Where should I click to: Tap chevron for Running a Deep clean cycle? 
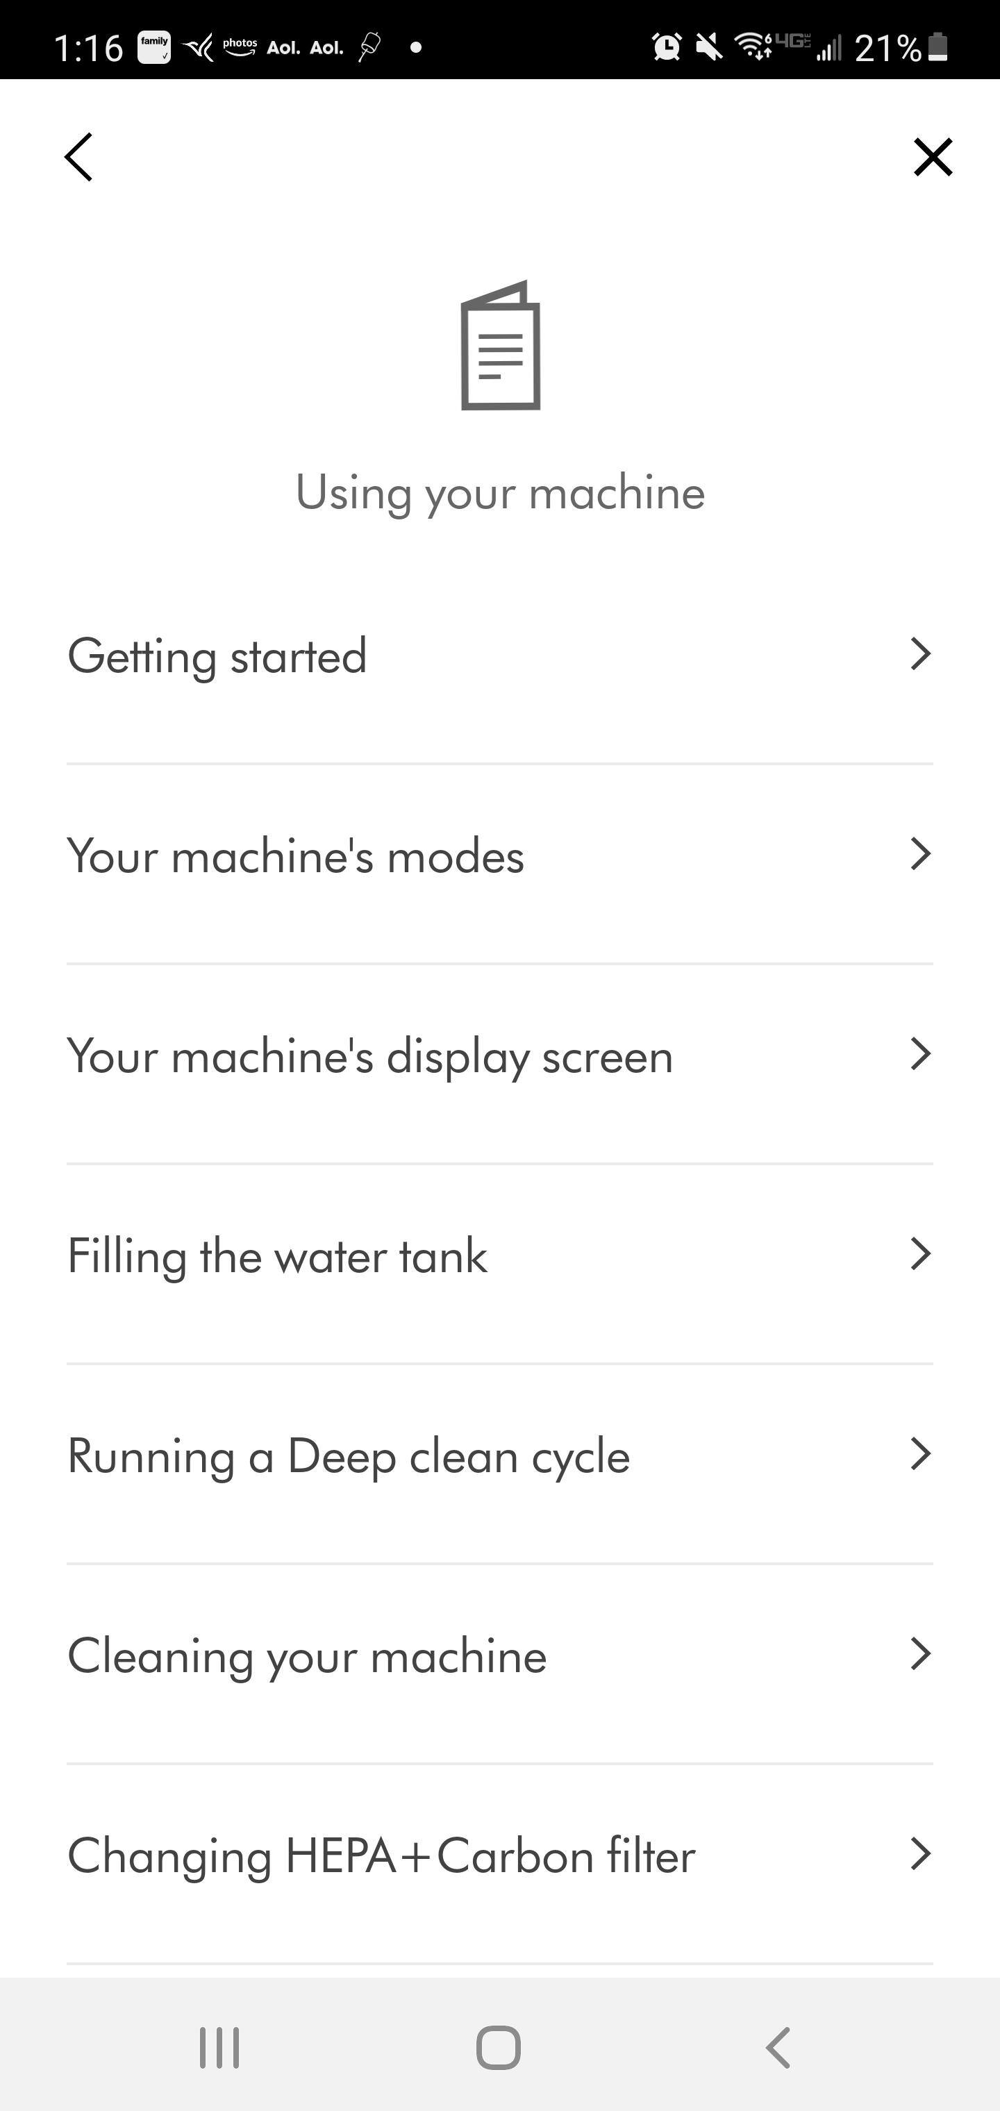tap(921, 1454)
